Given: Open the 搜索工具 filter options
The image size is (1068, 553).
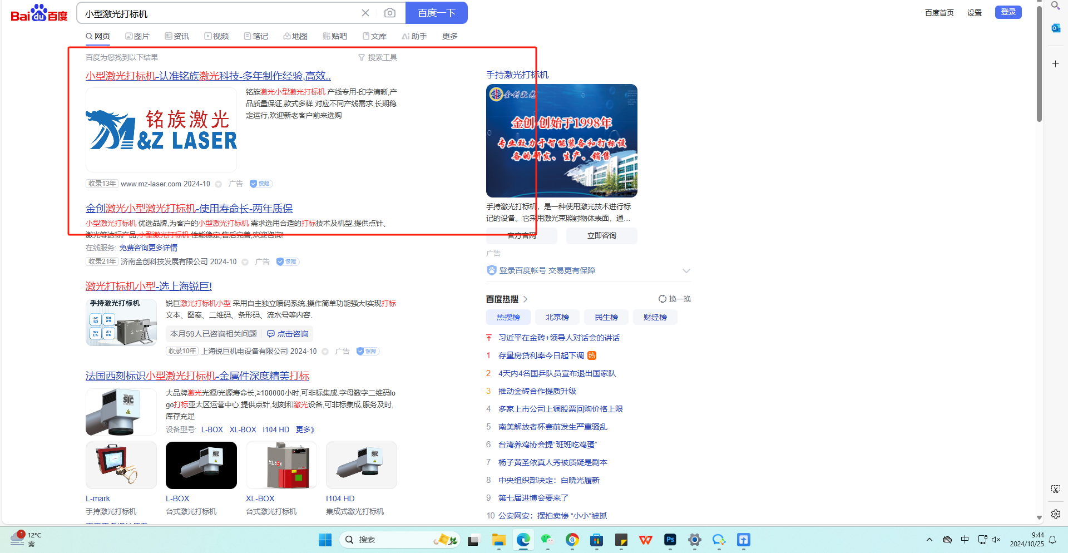Looking at the screenshot, I should tap(378, 57).
